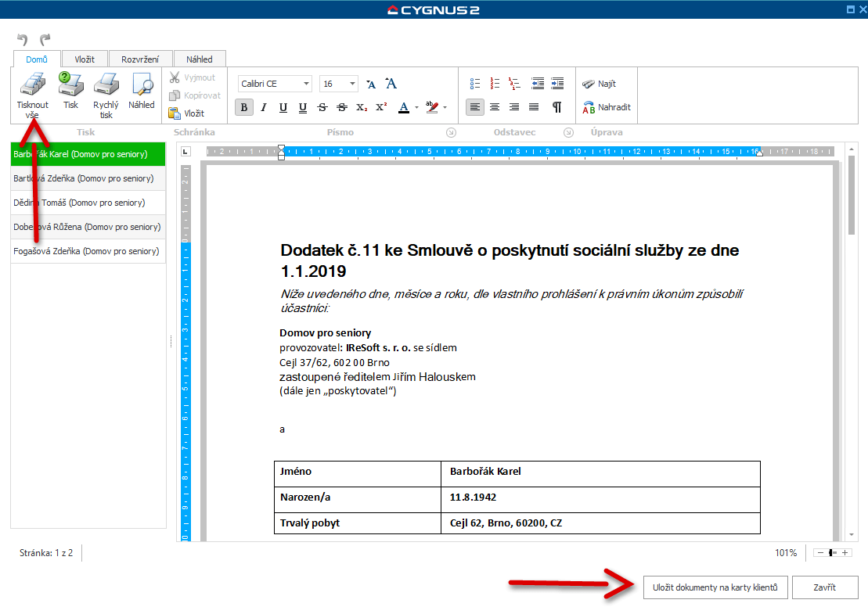Switch to the Rozvržení tab
868x607 pixels.
(140, 59)
